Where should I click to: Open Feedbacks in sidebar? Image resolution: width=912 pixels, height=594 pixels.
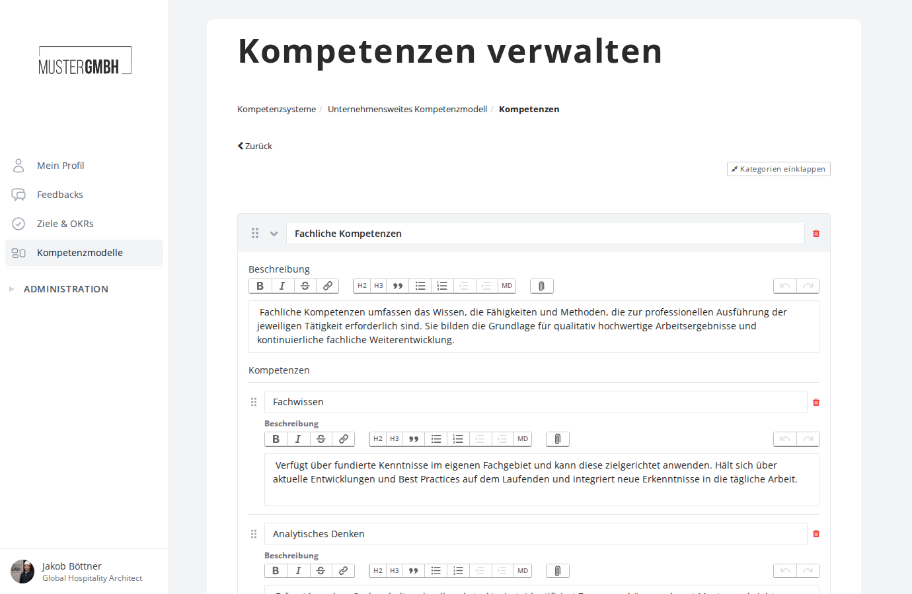point(84,195)
